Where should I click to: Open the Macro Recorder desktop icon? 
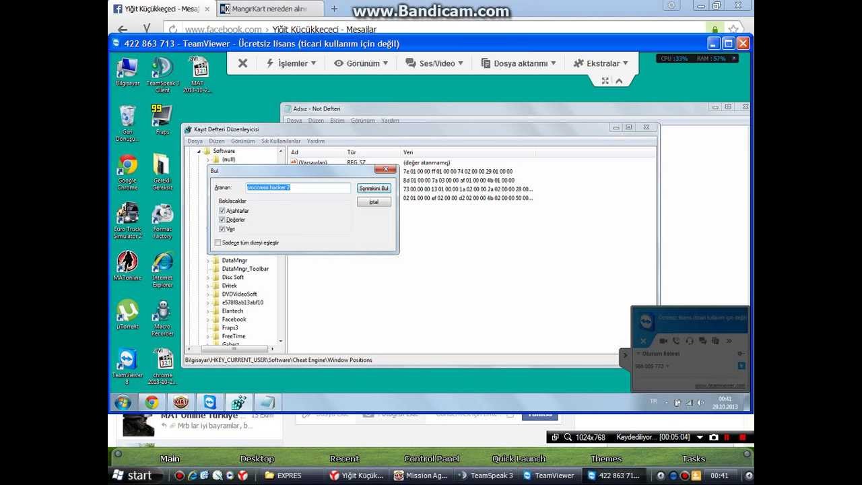[x=162, y=318]
